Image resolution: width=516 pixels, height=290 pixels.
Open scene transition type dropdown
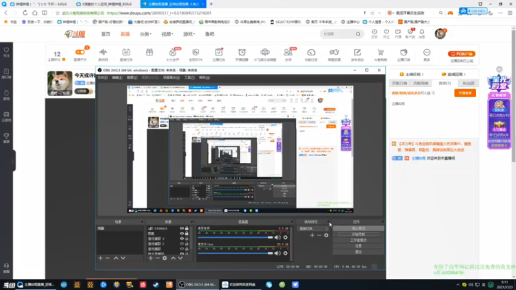[313, 229]
